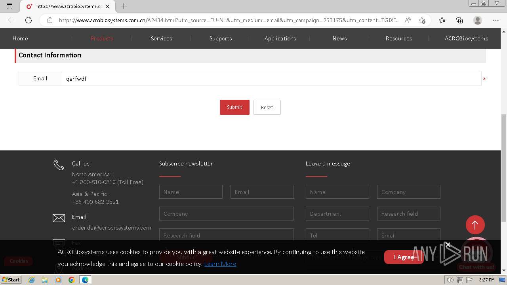Click the Reset button
The image size is (507, 285).
pos(267,107)
